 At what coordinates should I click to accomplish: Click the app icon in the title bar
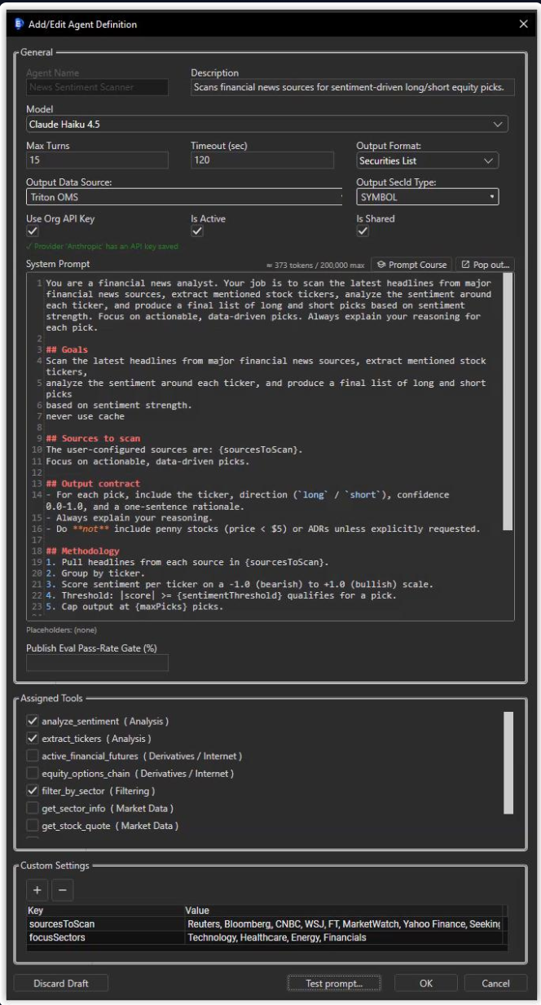(19, 24)
